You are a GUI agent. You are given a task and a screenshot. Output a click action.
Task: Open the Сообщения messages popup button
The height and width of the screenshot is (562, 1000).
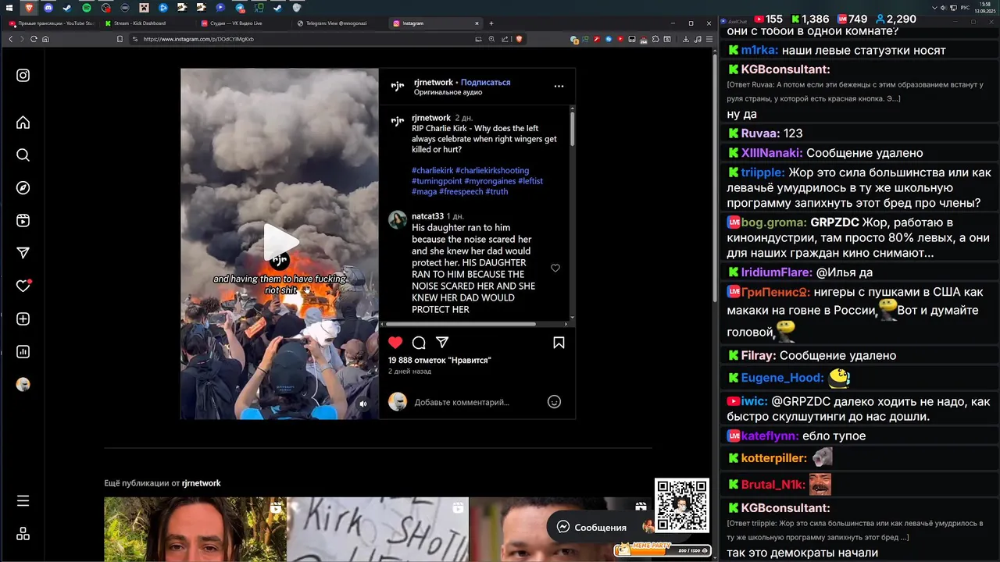pos(591,528)
